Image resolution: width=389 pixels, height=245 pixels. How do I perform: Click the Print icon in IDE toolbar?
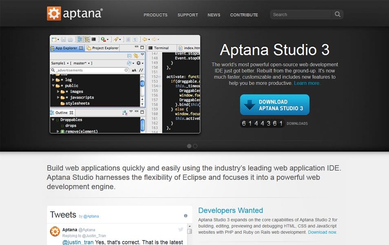click(x=70, y=39)
